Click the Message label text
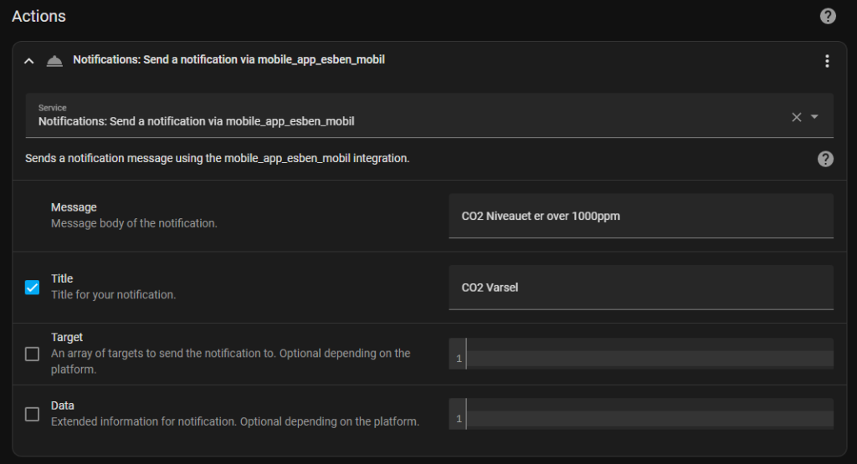This screenshot has width=857, height=464. pyautogui.click(x=74, y=207)
